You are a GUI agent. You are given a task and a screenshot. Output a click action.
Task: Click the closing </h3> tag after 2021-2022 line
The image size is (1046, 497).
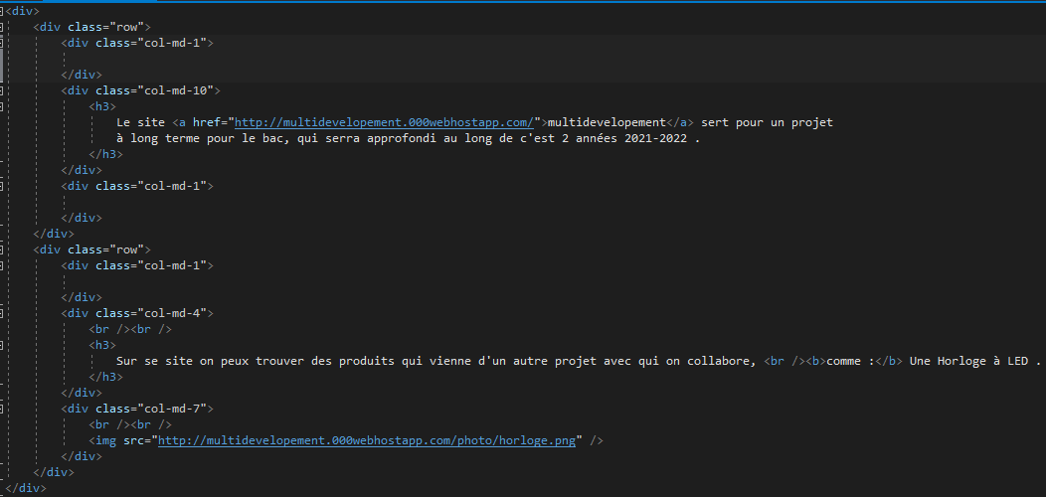pos(106,154)
